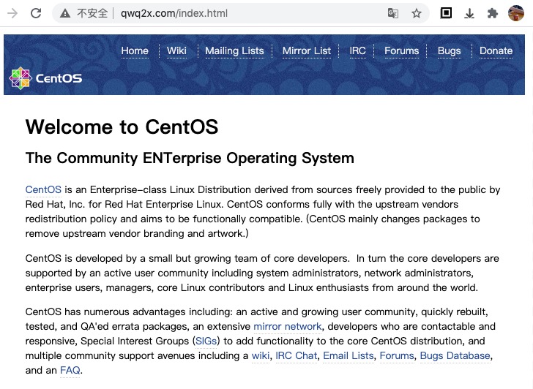Follow the Email Lists link
This screenshot has width=533, height=389.
coord(348,355)
